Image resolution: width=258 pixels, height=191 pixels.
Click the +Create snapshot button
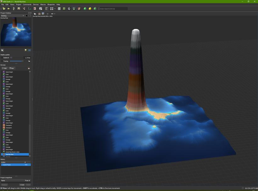pyautogui.click(x=22, y=185)
